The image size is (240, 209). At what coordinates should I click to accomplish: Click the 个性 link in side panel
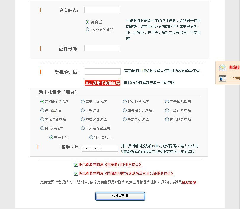235,78
